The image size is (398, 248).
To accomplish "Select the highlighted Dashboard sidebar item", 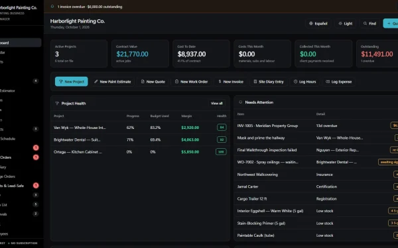I will pyautogui.click(x=21, y=43).
